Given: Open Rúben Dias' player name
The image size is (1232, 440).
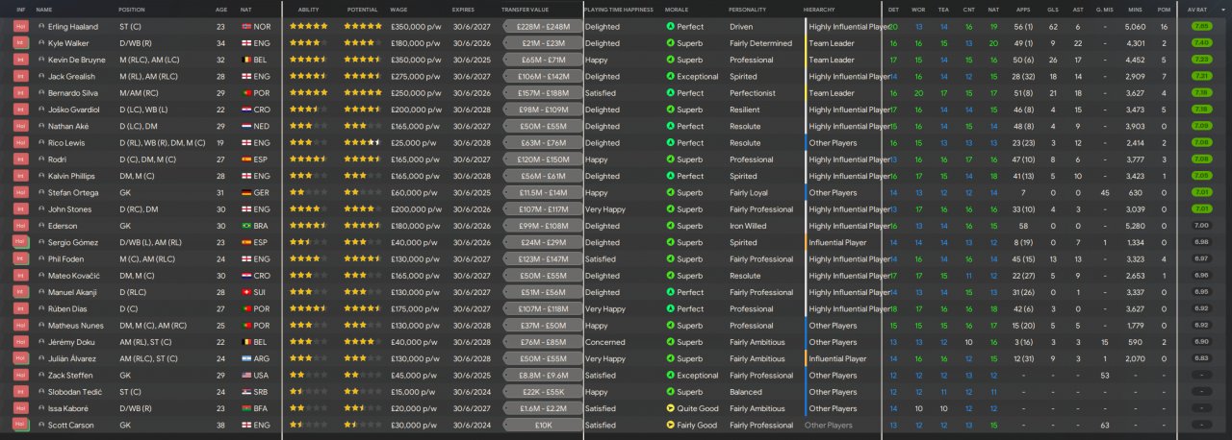Looking at the screenshot, I should coord(69,308).
